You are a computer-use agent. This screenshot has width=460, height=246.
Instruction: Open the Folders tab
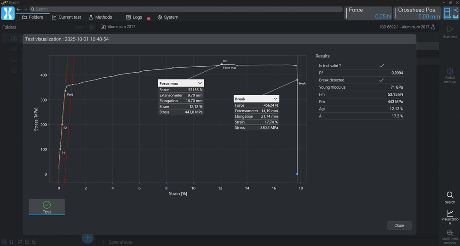tap(32, 17)
